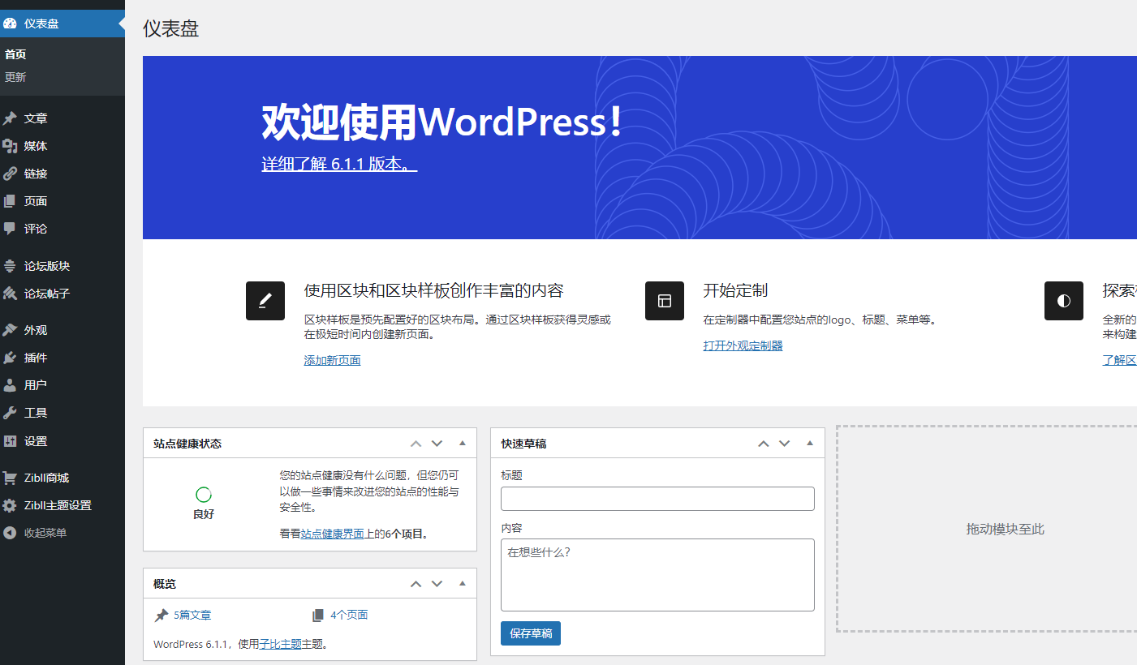This screenshot has height=665, width=1137.
Task: Click the user icon beside 用户
Action: click(10, 385)
